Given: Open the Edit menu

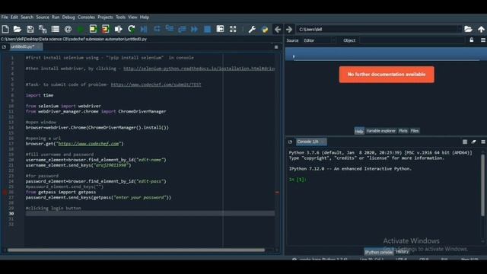Looking at the screenshot, I should coord(14,17).
